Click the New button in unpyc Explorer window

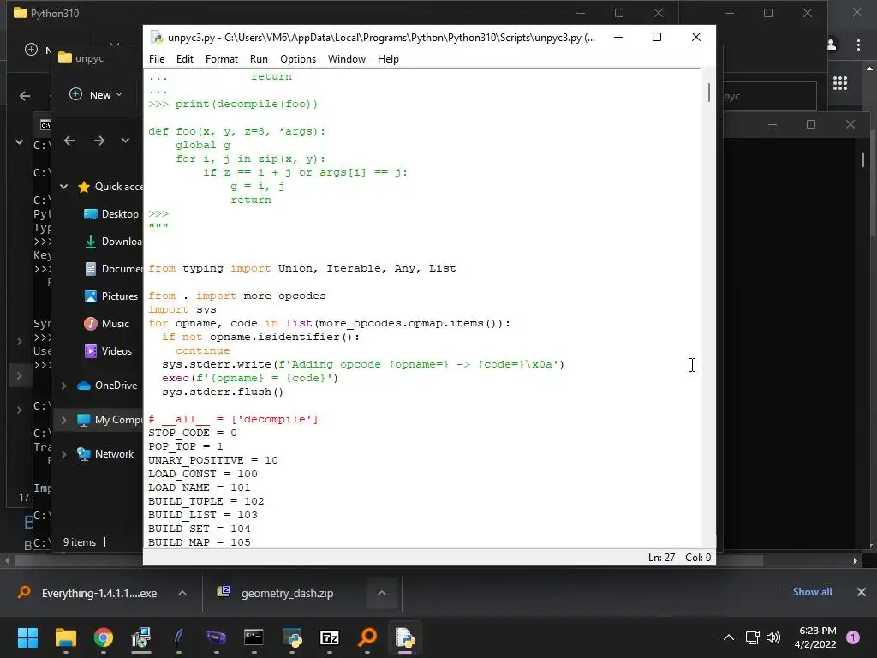(x=96, y=94)
